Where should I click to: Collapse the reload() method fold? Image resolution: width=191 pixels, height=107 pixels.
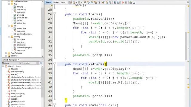pos(55,63)
